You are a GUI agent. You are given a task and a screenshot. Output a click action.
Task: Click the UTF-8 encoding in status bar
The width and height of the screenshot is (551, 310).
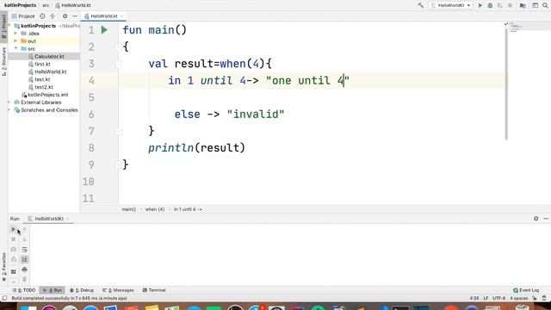coord(498,298)
